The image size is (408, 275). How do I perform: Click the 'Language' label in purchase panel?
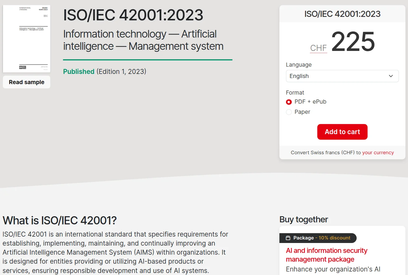299,65
